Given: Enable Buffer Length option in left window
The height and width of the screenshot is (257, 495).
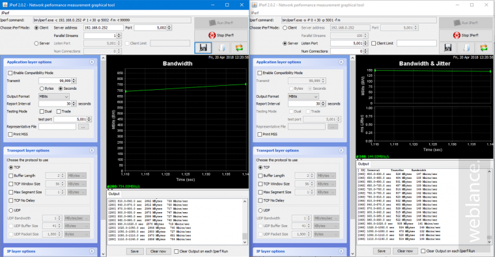Looking at the screenshot, I should point(11,176).
